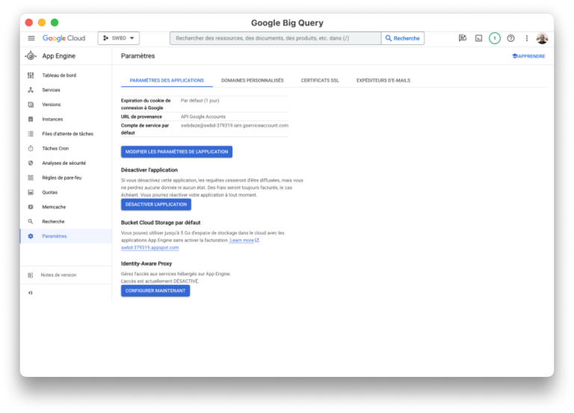Image resolution: width=574 pixels, height=413 pixels.
Task: Click the Instances sidebar icon
Action: coord(31,119)
